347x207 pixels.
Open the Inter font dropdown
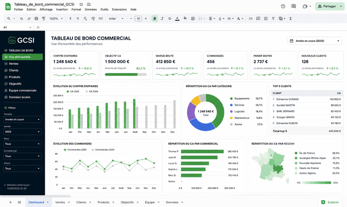(116, 18)
